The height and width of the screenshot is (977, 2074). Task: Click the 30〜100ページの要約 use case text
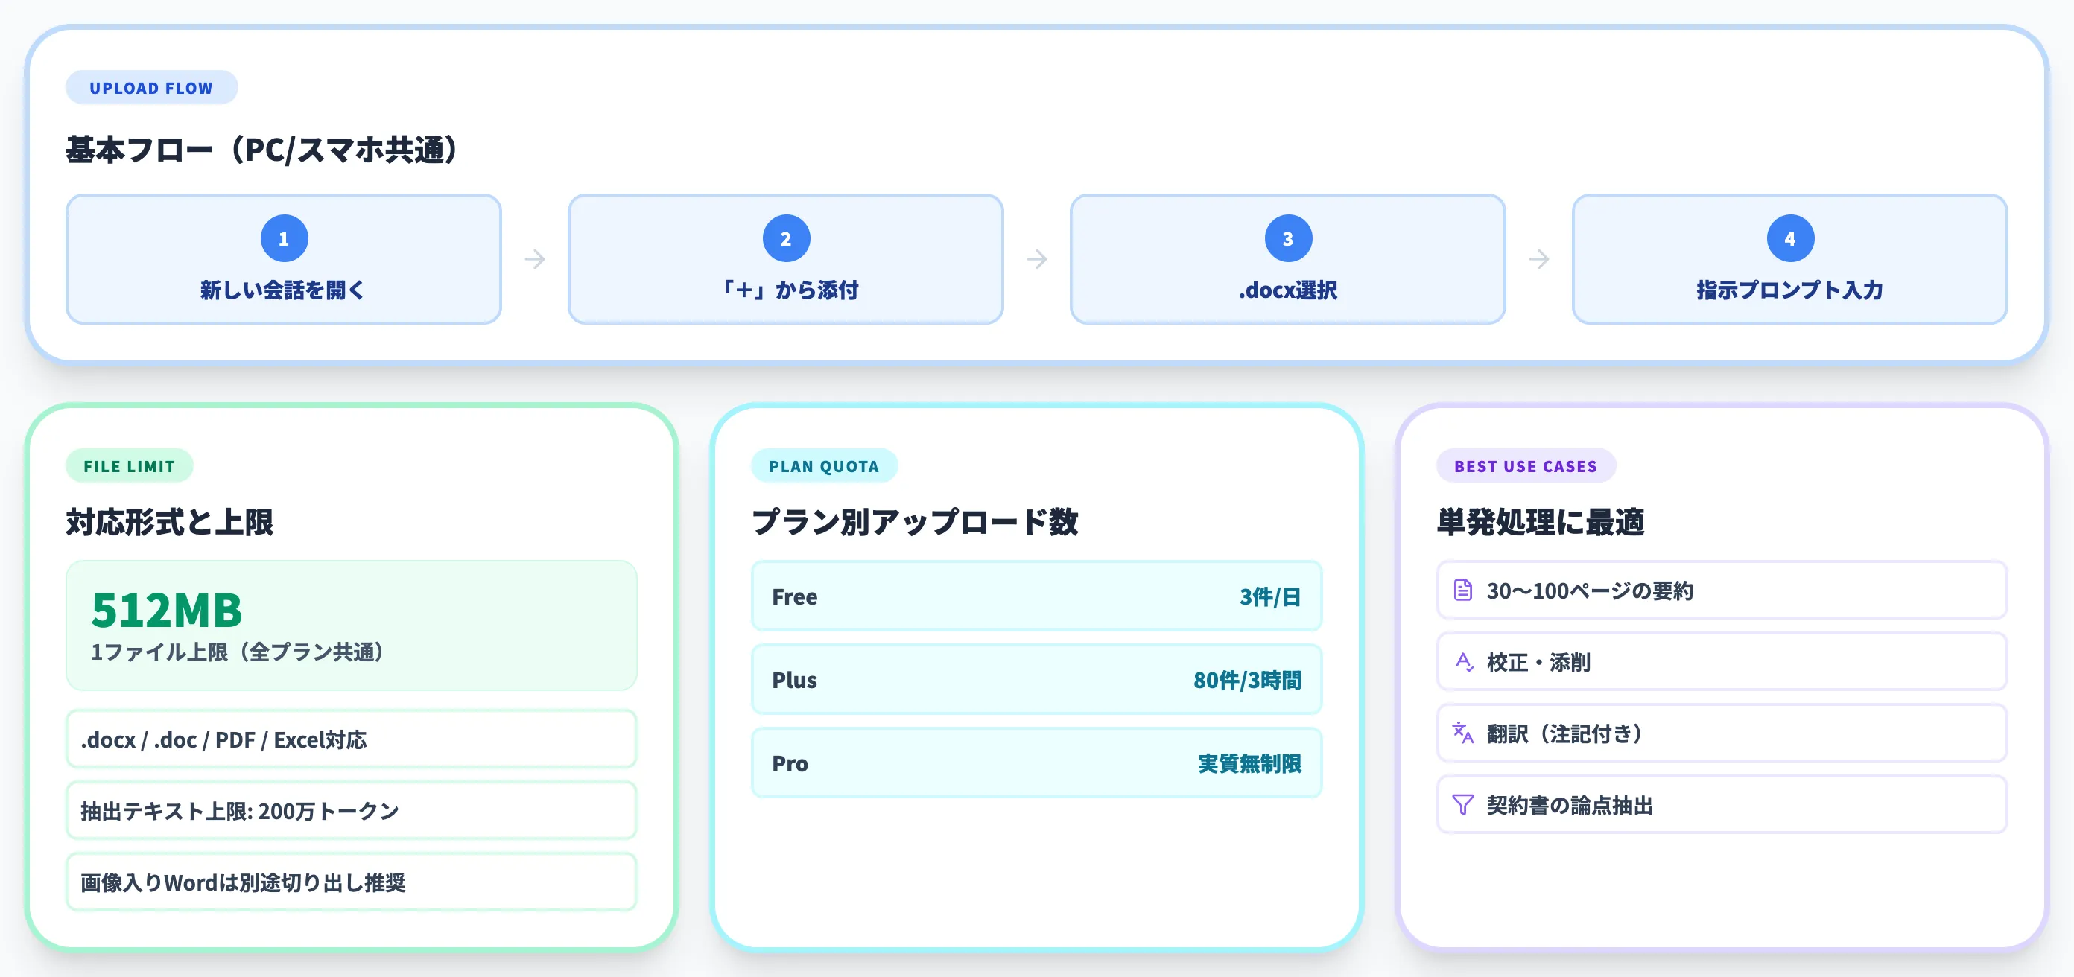click(x=1590, y=591)
